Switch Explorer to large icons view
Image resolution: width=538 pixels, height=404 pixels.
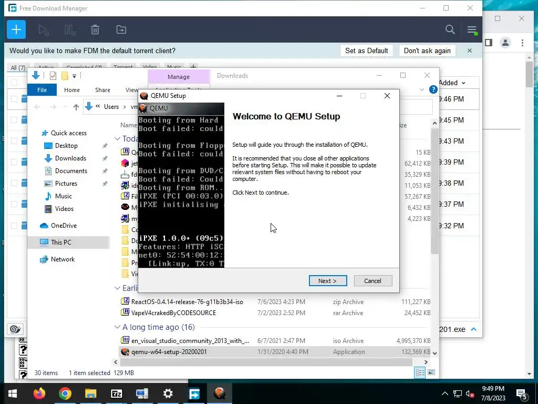click(x=431, y=373)
